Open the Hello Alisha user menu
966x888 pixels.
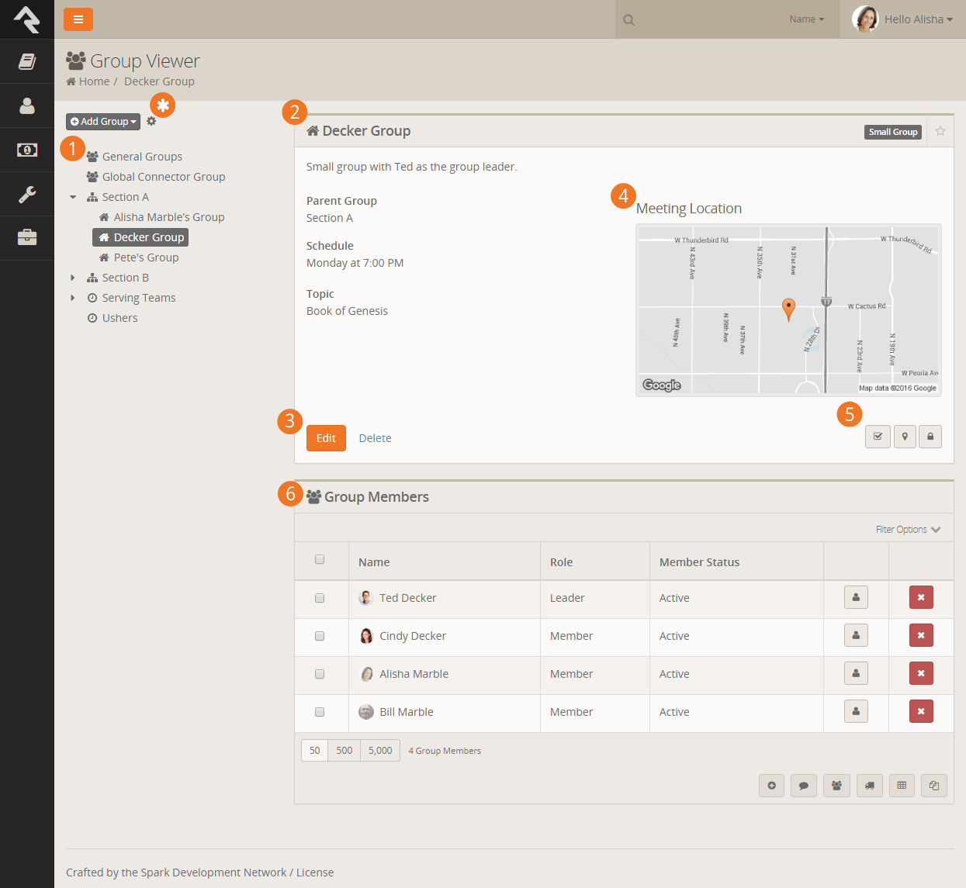904,19
